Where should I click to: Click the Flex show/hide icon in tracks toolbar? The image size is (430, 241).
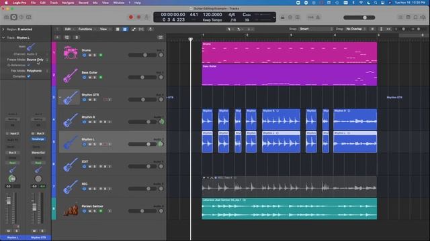(x=141, y=29)
